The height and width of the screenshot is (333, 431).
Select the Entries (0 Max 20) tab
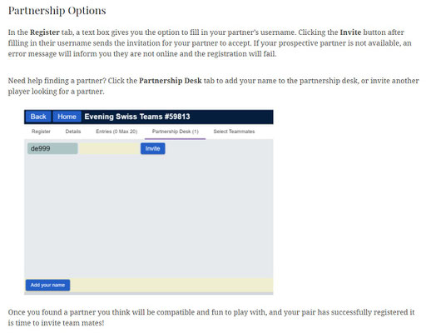(116, 132)
